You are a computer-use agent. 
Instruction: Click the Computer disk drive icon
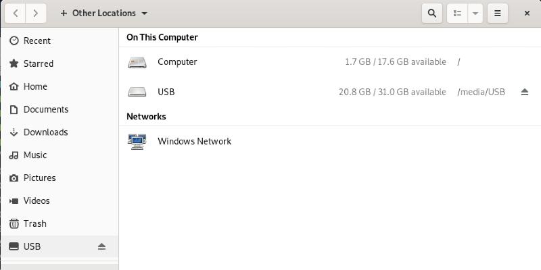(137, 62)
